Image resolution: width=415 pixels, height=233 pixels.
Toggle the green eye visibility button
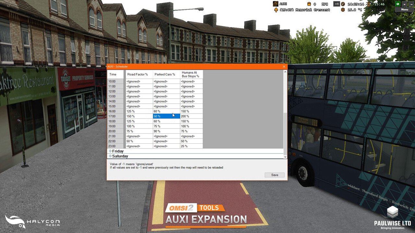[x=397, y=4]
